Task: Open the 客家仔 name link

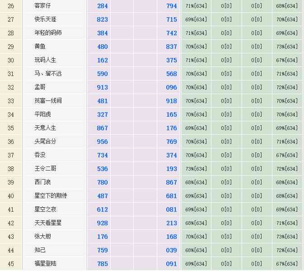Action: point(43,6)
